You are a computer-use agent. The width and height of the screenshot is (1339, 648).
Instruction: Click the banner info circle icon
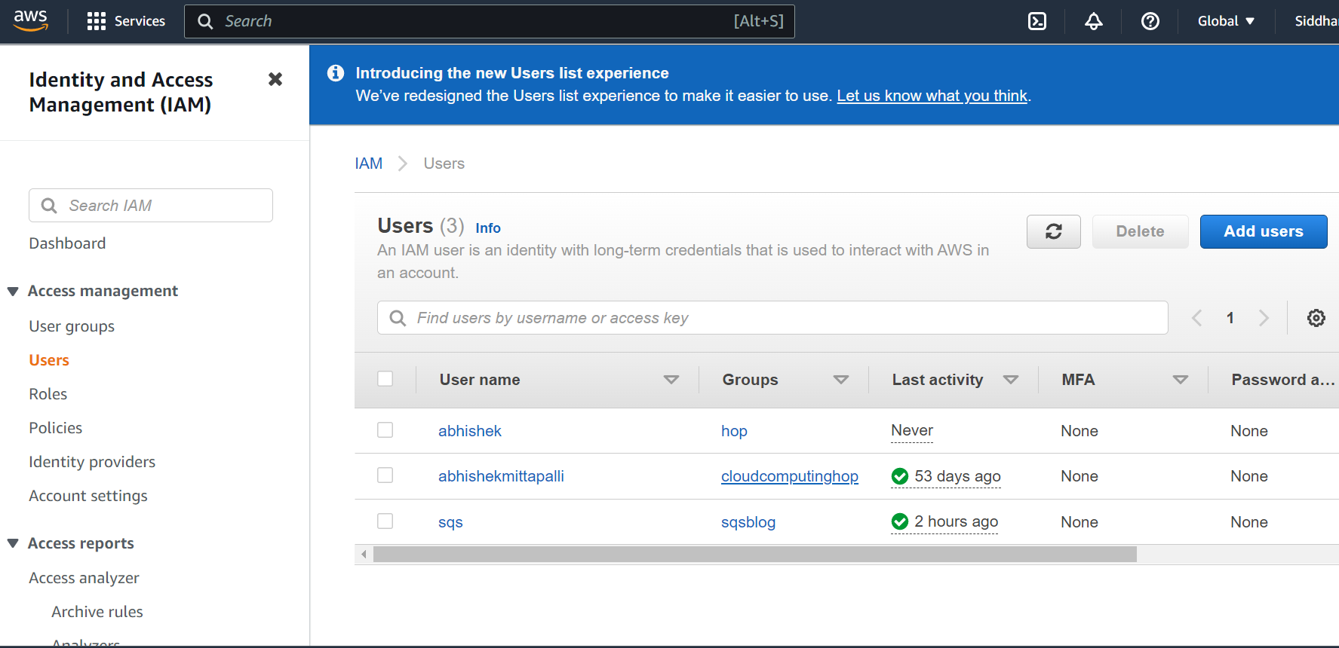(336, 73)
